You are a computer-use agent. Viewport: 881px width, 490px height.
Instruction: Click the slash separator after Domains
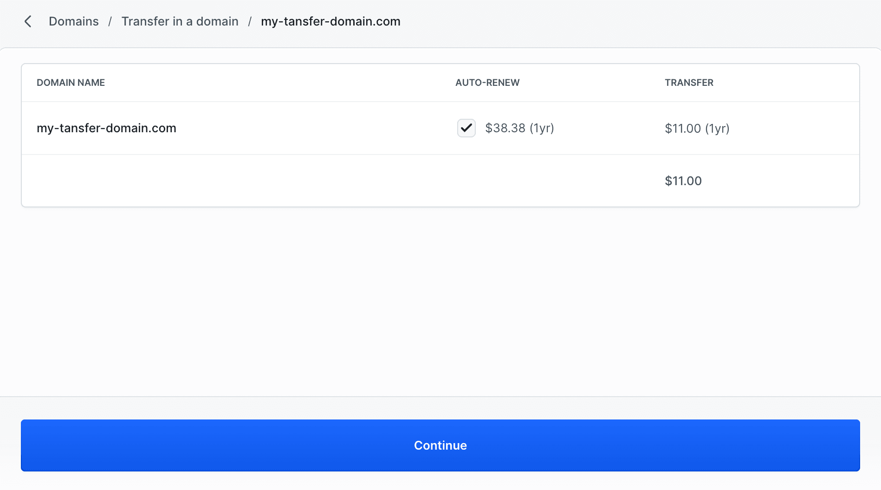(110, 21)
